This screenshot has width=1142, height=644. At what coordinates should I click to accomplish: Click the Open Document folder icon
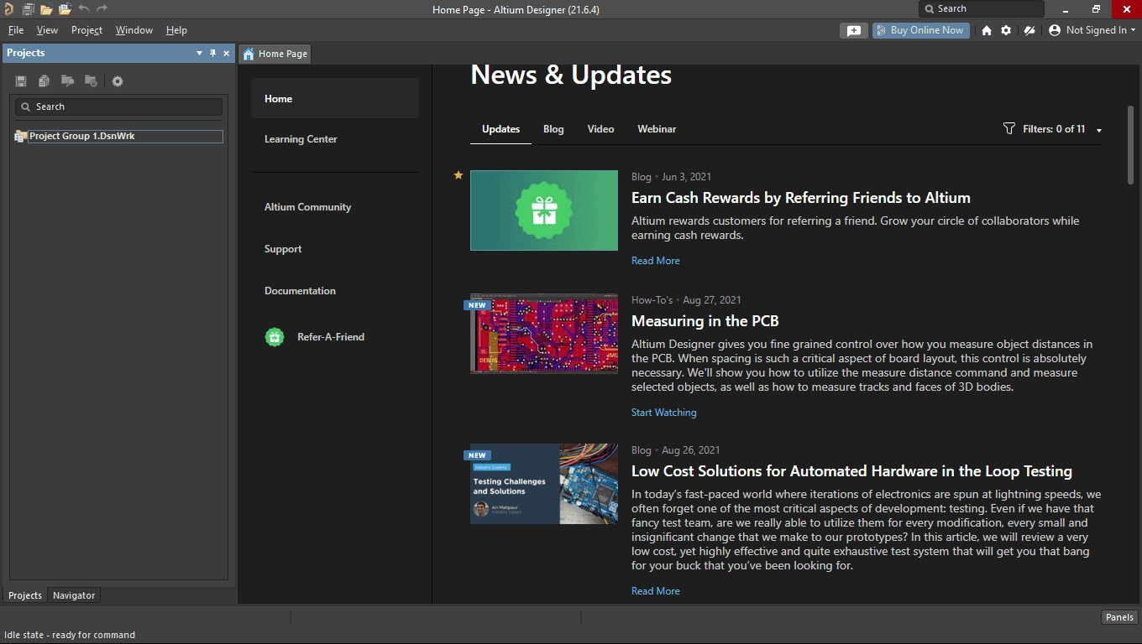coord(46,9)
